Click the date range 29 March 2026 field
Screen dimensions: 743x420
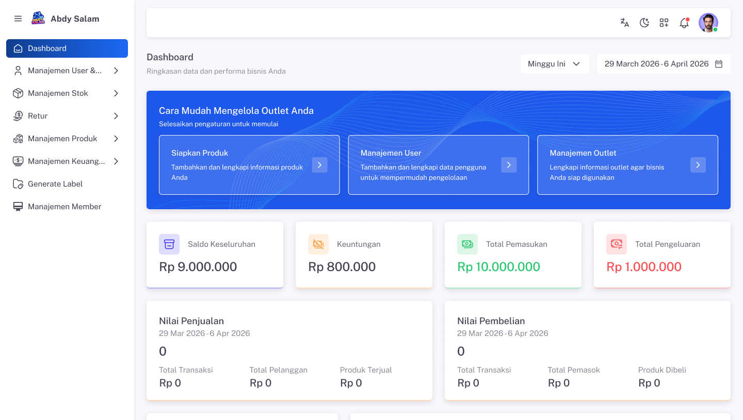click(664, 64)
